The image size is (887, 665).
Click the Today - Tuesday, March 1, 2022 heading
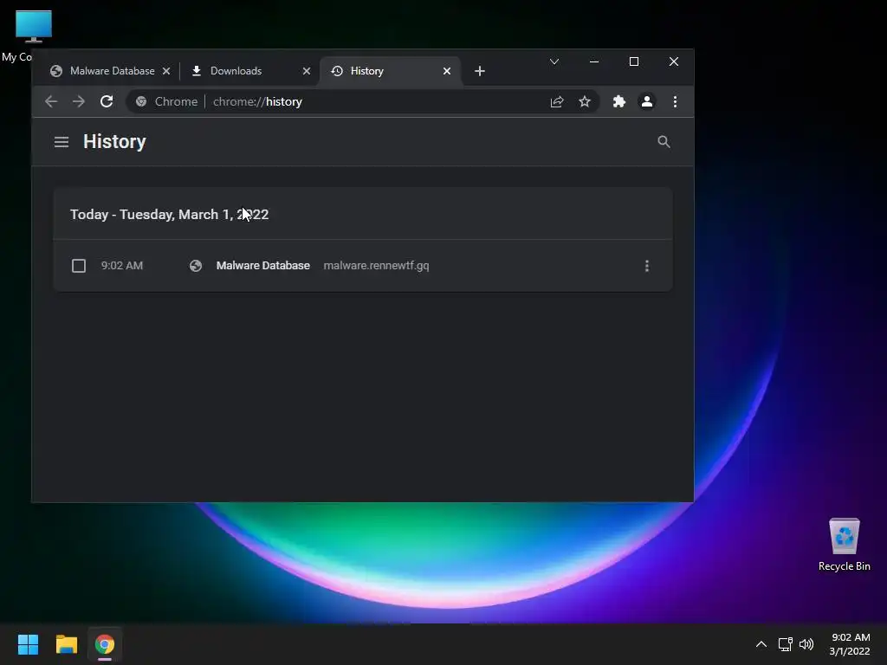pos(169,215)
